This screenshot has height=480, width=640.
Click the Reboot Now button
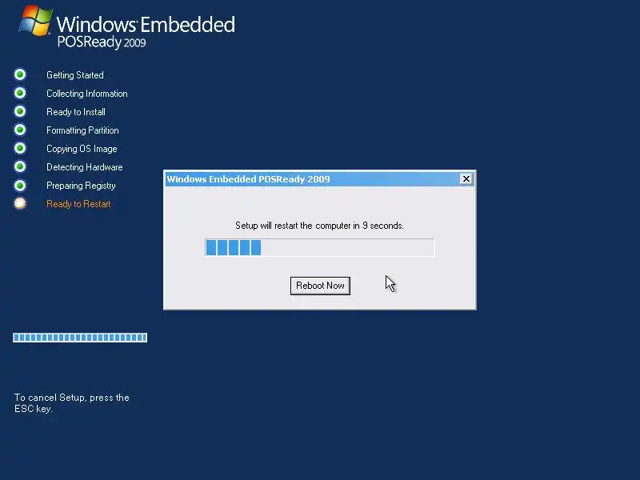coord(320,286)
